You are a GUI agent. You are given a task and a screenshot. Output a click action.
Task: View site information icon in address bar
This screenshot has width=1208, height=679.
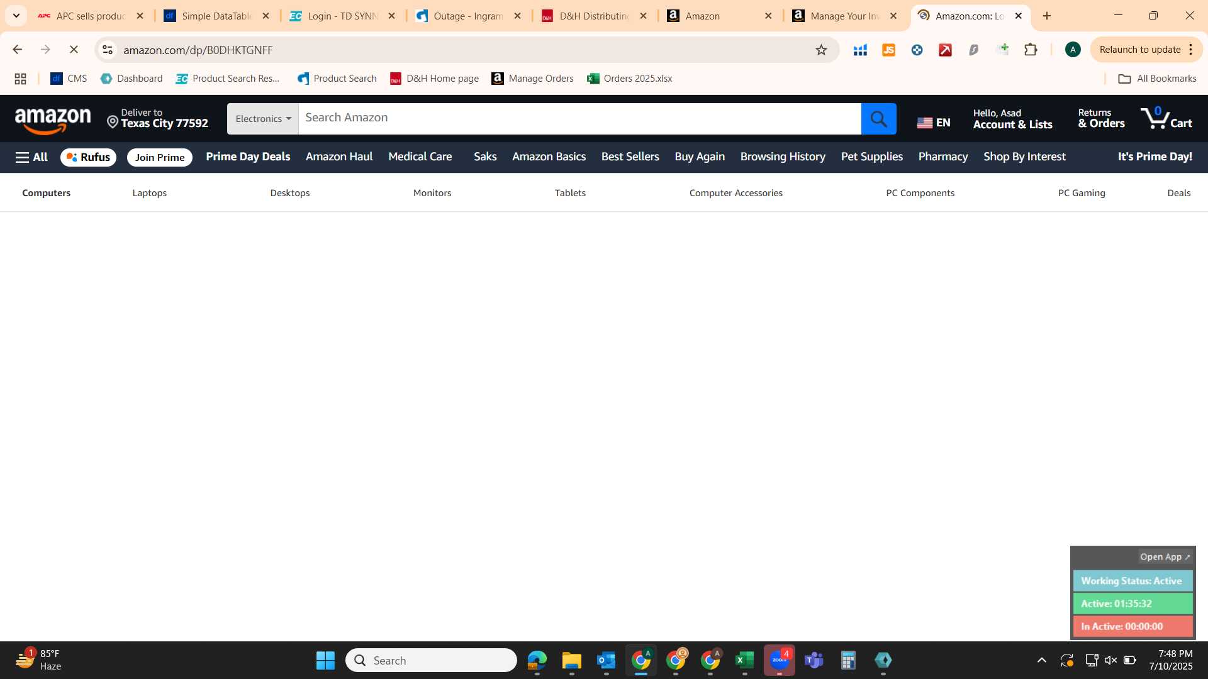coord(108,50)
